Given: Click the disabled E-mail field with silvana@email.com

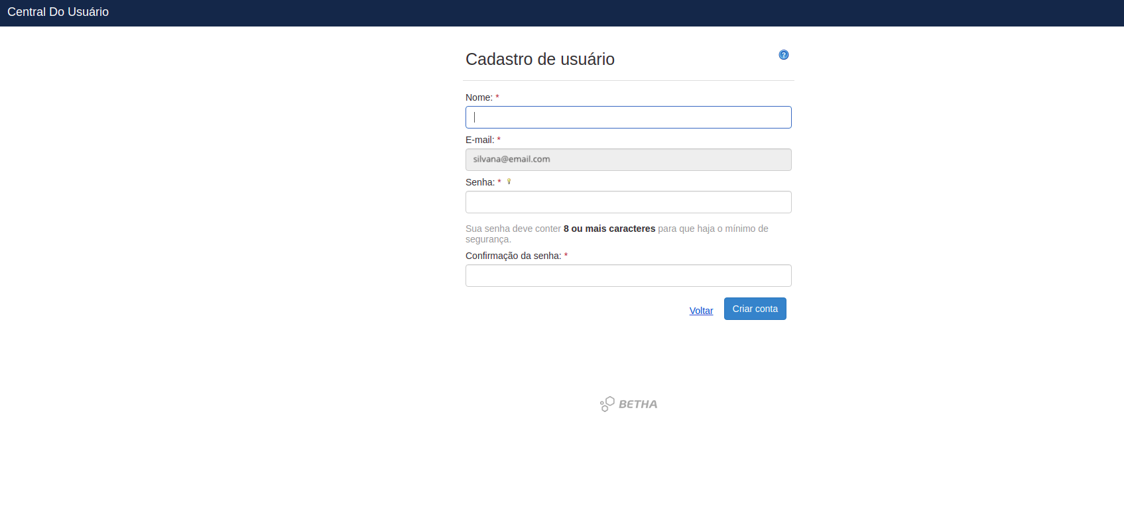Looking at the screenshot, I should (628, 160).
